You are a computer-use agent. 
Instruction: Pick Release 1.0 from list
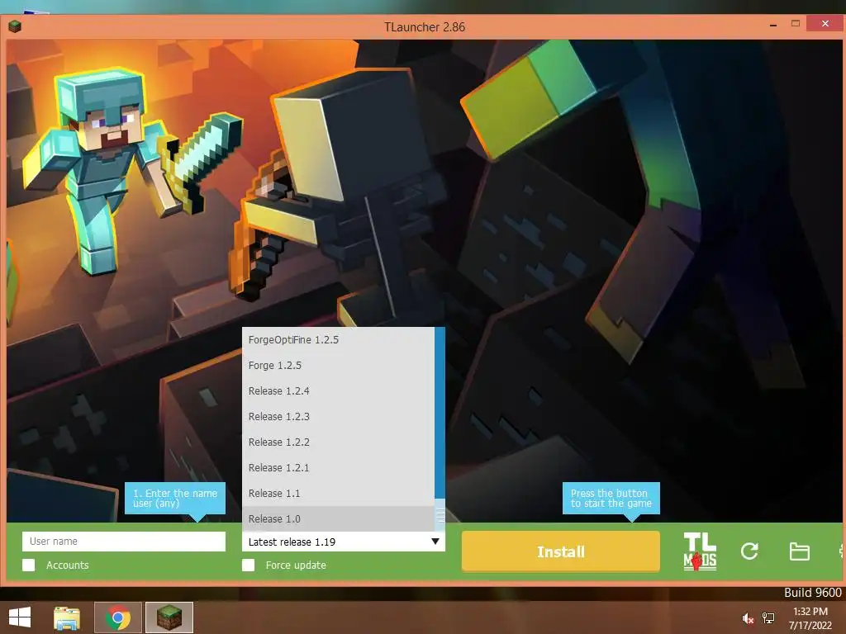(338, 518)
